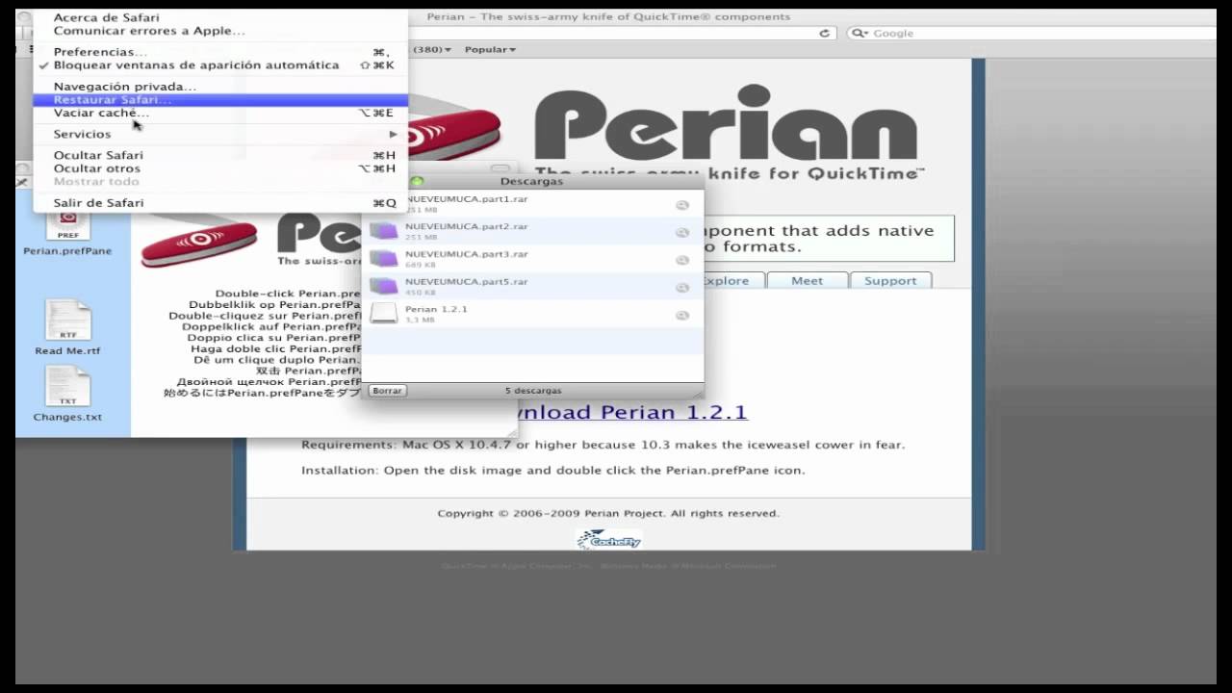1232x693 pixels.
Task: Open the Meet tab on Perian page
Action: point(808,280)
